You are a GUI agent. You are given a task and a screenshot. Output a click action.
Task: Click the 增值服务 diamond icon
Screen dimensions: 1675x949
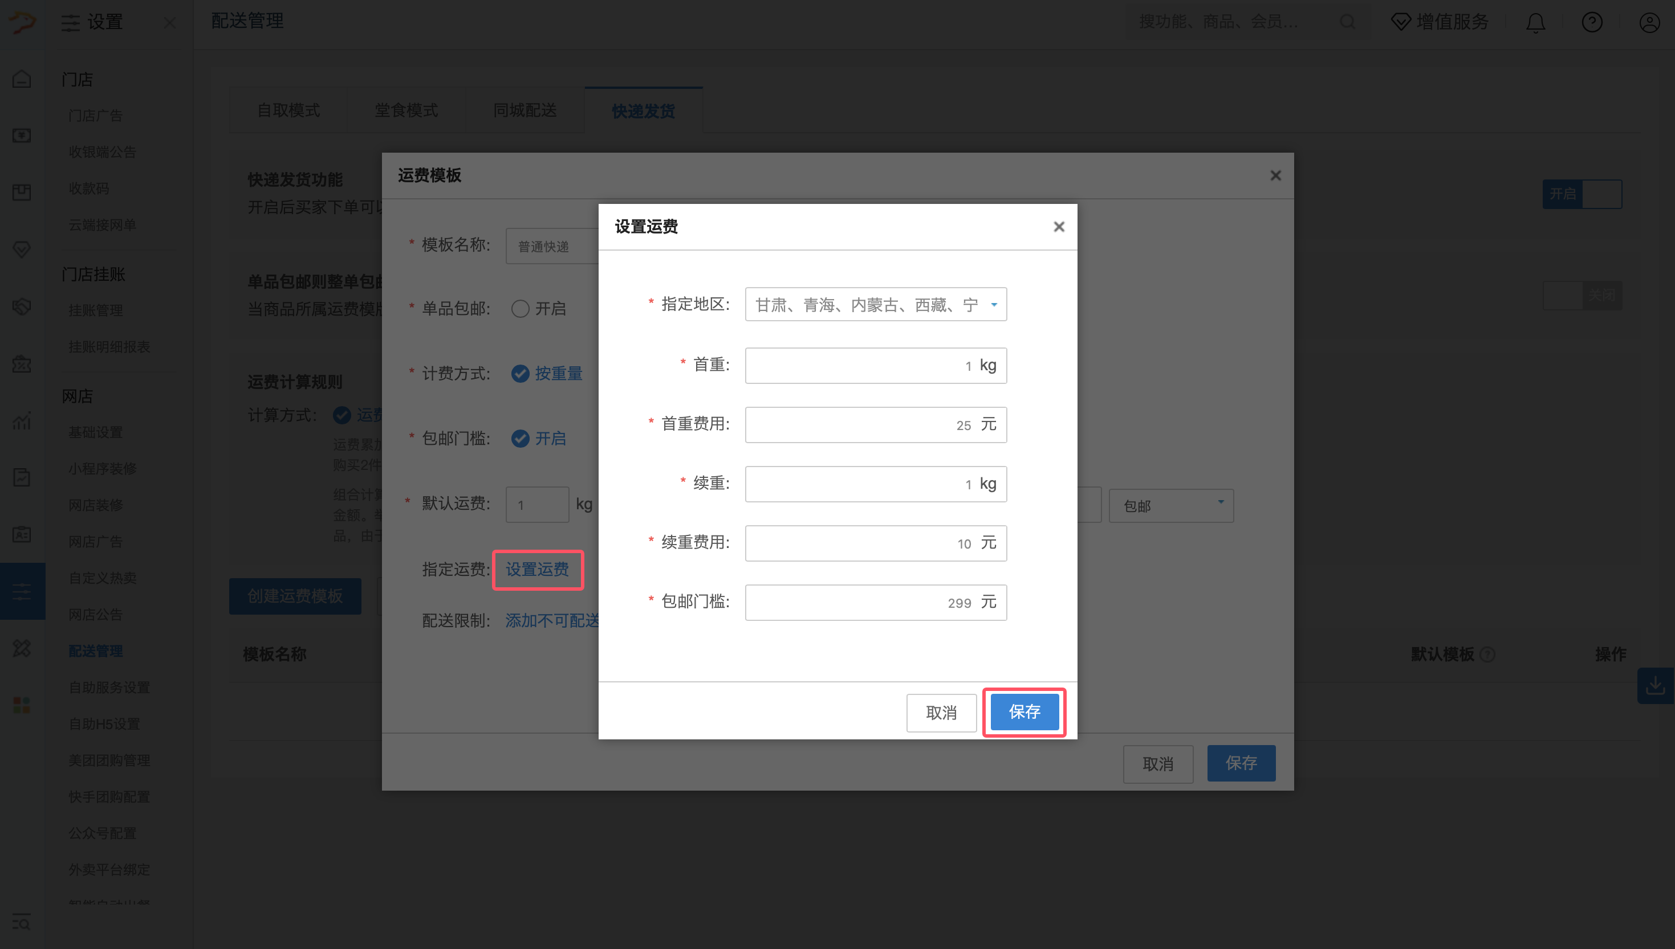tap(1400, 22)
